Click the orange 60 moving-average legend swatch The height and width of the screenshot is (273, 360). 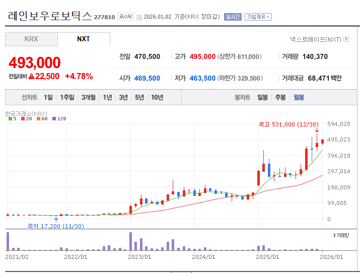tap(38, 119)
